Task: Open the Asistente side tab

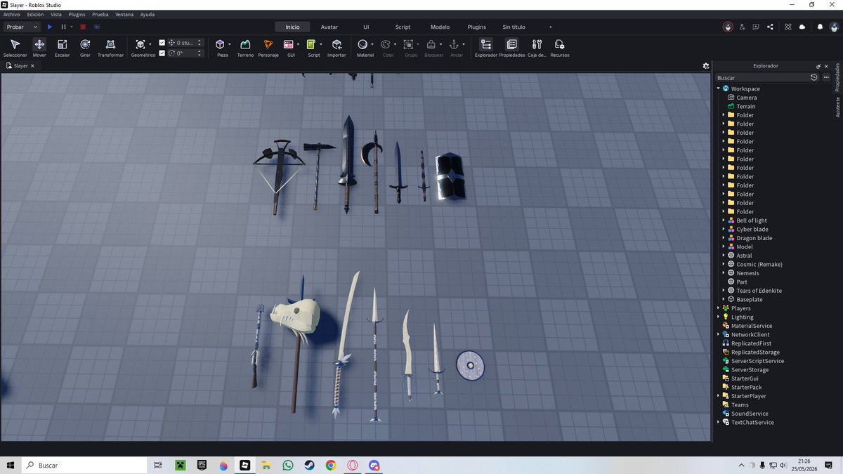Action: (837, 107)
